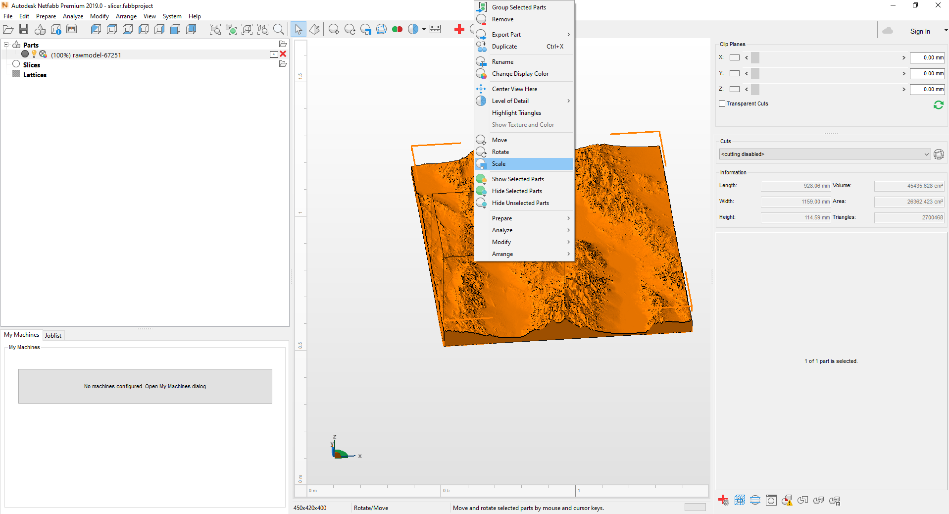Click the ruler measurement toolbar icon
949x514 pixels.
435,30
